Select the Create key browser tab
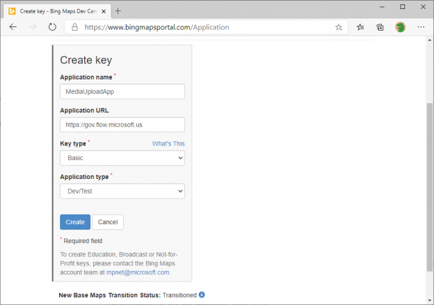 tap(52, 10)
